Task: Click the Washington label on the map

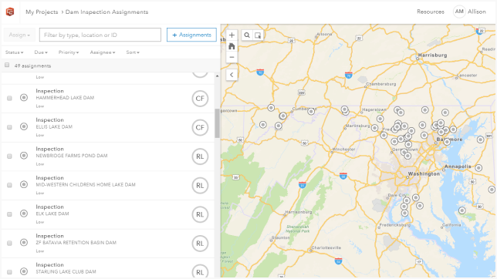Action: 424,174
